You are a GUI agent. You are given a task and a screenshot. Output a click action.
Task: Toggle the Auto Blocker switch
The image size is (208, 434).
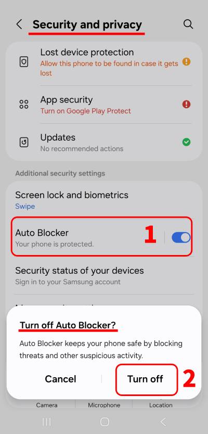coord(181,237)
